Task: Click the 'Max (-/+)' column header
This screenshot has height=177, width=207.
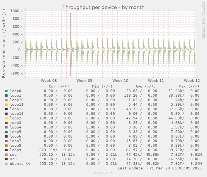Action: (x=189, y=86)
